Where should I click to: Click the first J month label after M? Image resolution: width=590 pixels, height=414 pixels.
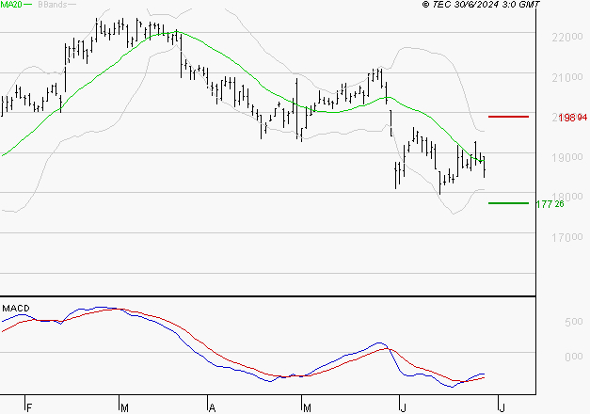[x=404, y=407]
